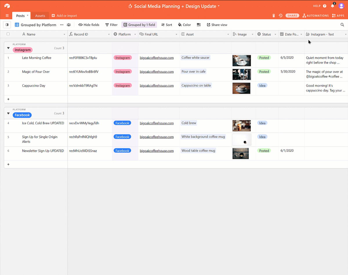The image size is (348, 275).
Task: Collapse the Facebook platform group
Action: (x=8, y=113)
